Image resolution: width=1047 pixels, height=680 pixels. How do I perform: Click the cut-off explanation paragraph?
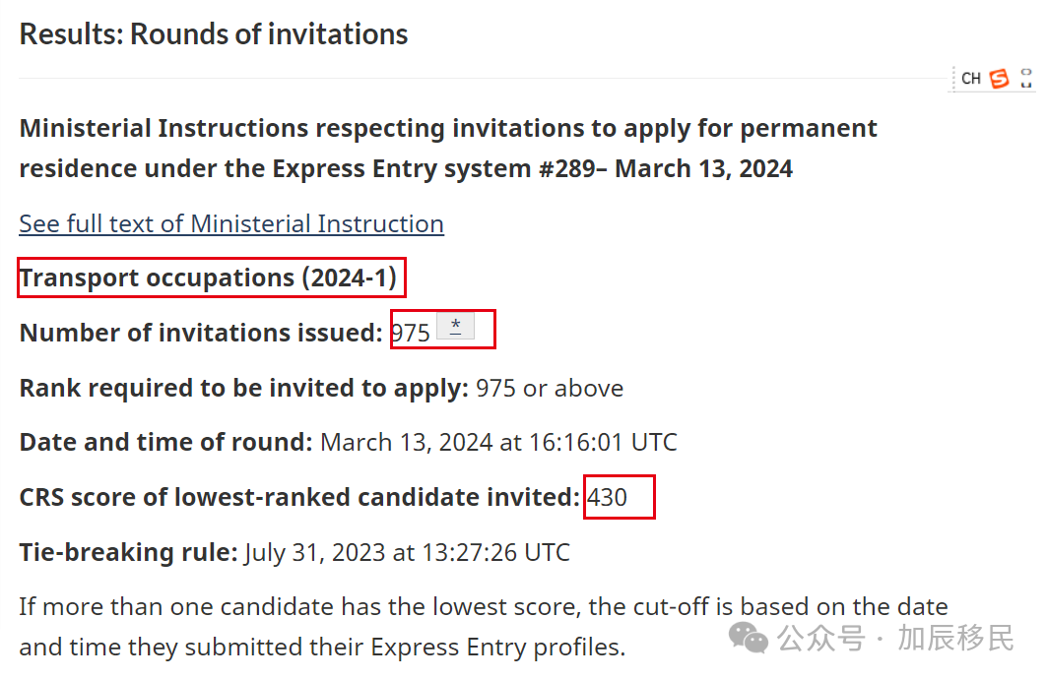(x=483, y=626)
